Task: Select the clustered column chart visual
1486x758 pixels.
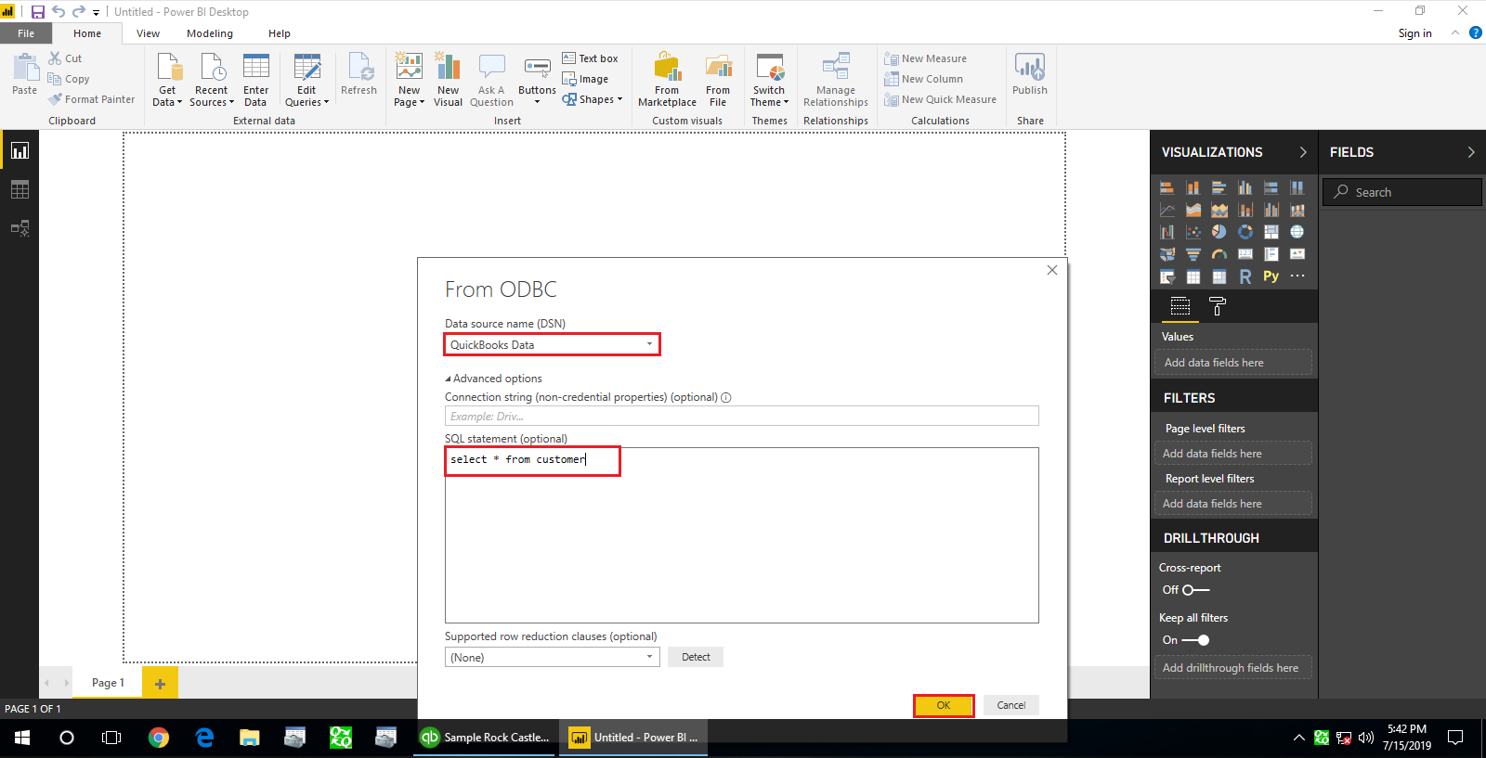Action: tap(1245, 187)
